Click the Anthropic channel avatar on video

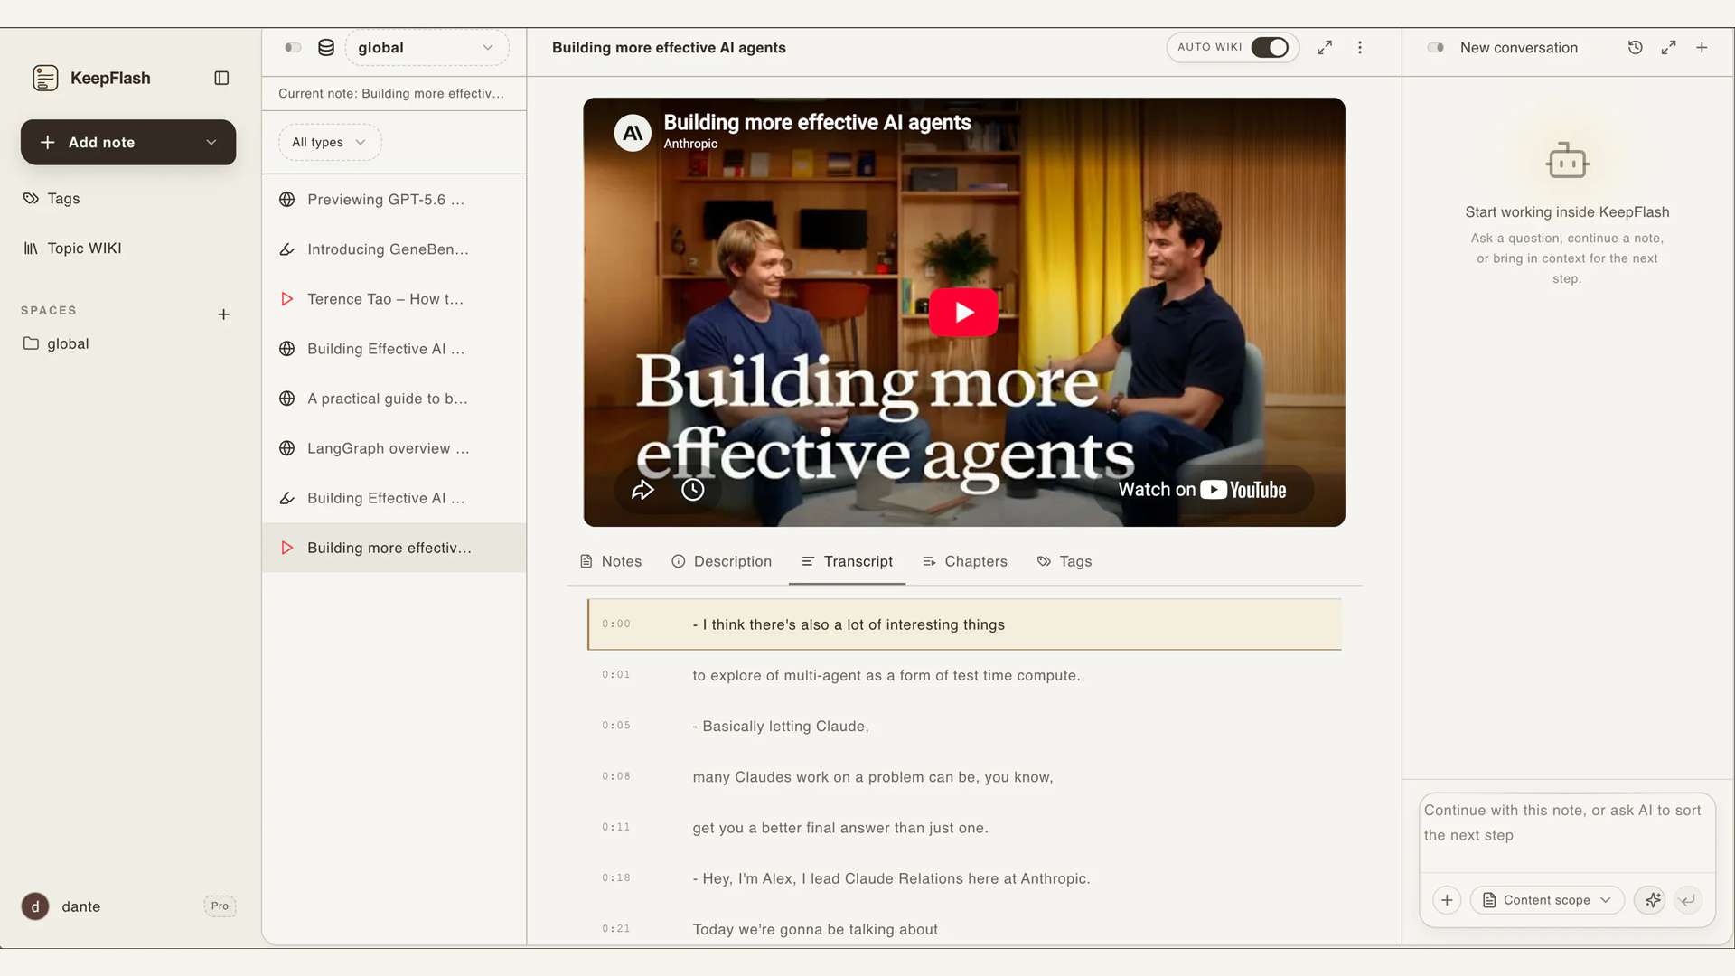click(633, 133)
